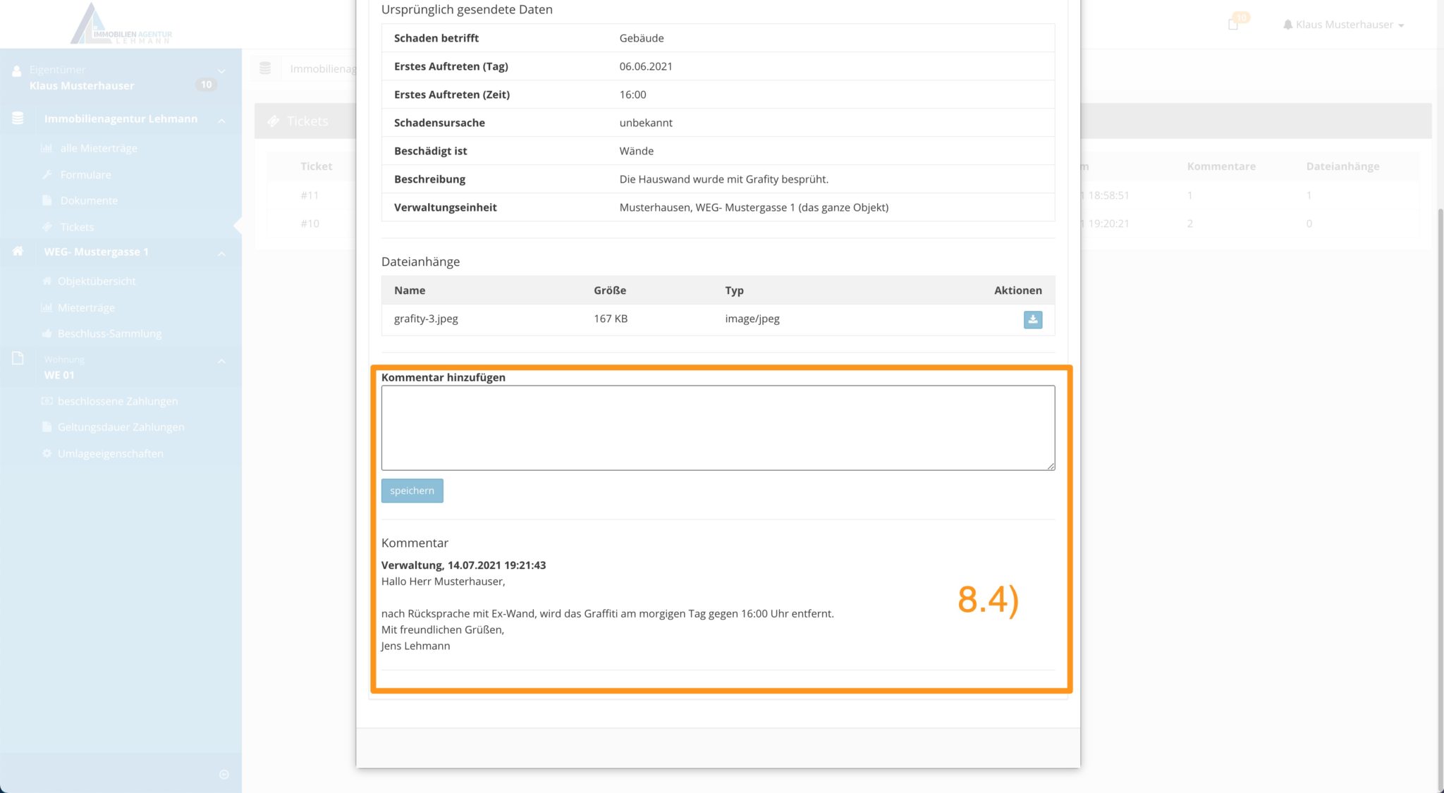Collapse the Immobilienagentur Lehmann sidebar section
1444x793 pixels.
coord(221,121)
